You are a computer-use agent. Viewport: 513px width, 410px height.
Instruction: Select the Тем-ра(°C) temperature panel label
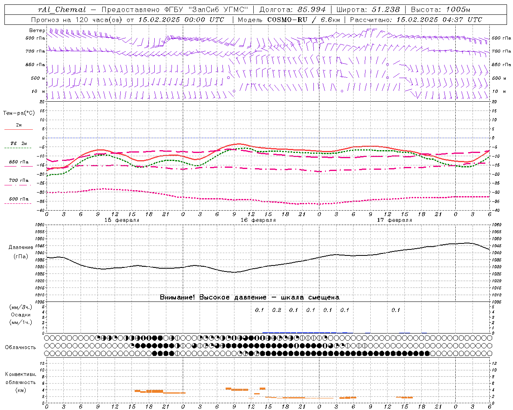[19, 113]
